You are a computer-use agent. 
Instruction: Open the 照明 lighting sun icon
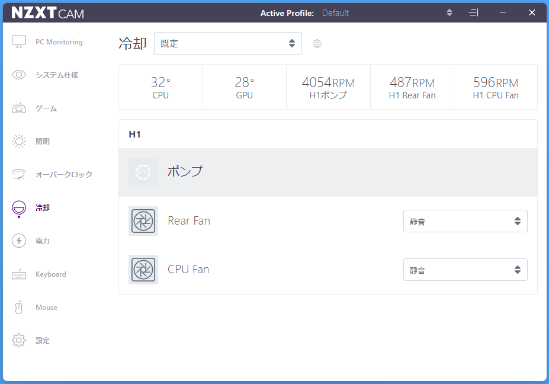(19, 141)
